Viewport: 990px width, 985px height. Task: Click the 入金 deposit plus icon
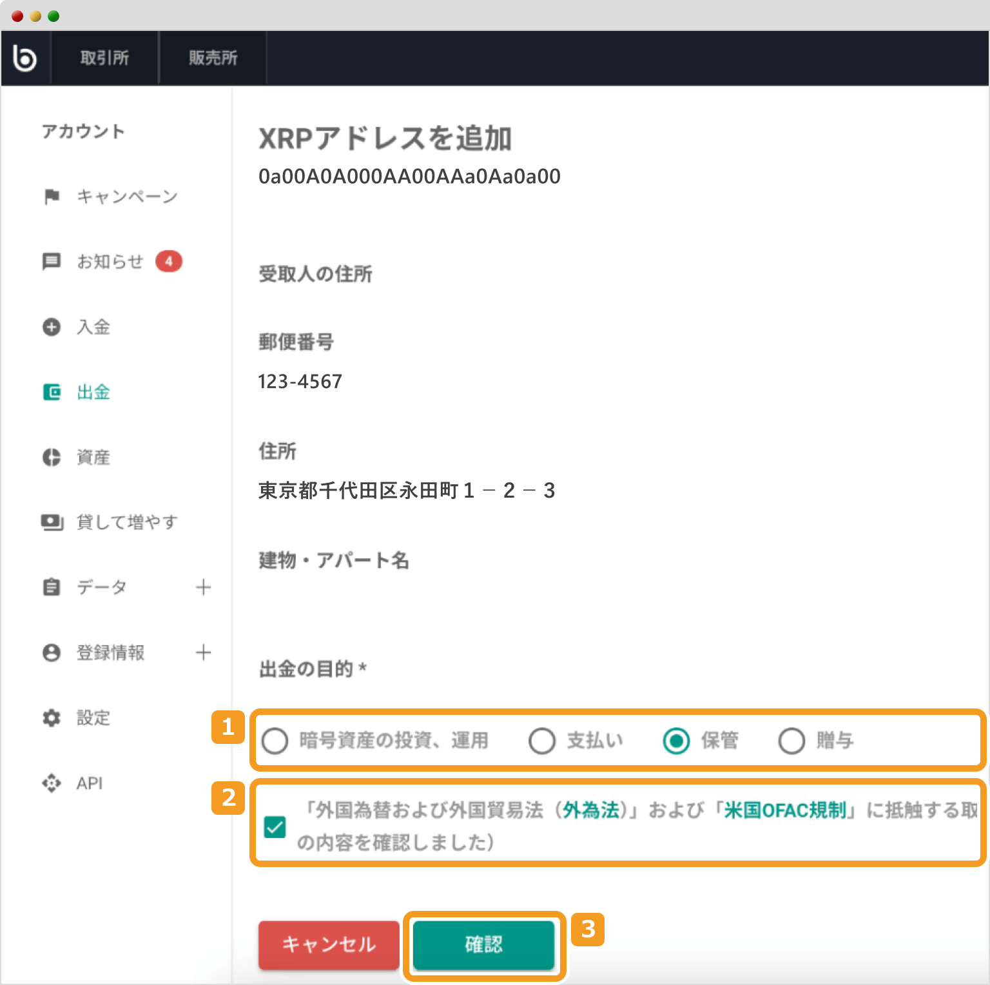point(52,327)
